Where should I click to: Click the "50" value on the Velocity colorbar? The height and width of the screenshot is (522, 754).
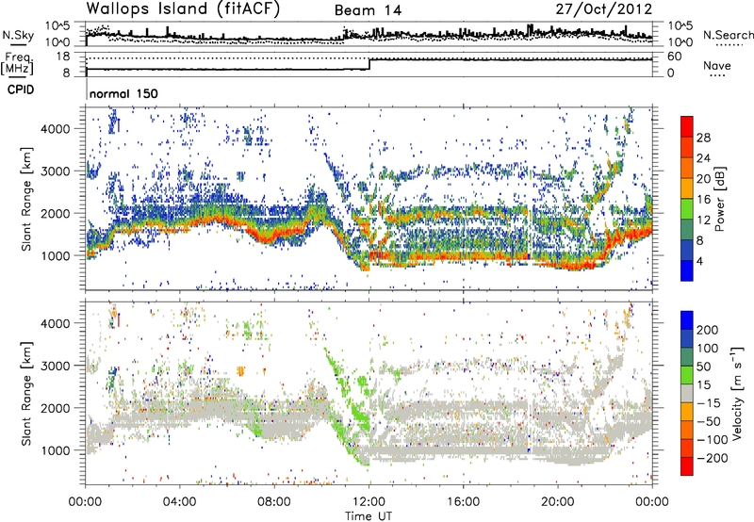pyautogui.click(x=703, y=367)
